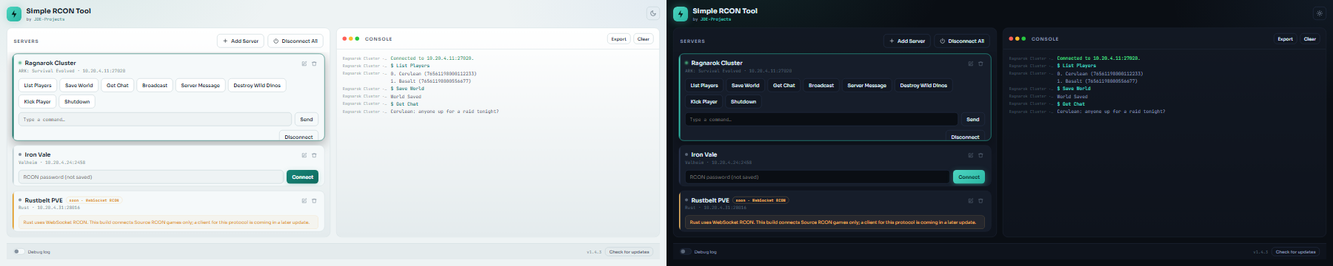Viewport: 1333px width, 266px height.
Task: Run Save World command in light window
Action: click(79, 86)
